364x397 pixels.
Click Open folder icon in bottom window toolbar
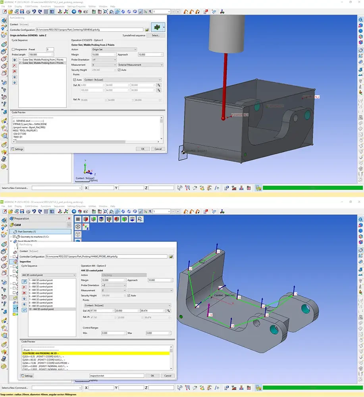10,212
